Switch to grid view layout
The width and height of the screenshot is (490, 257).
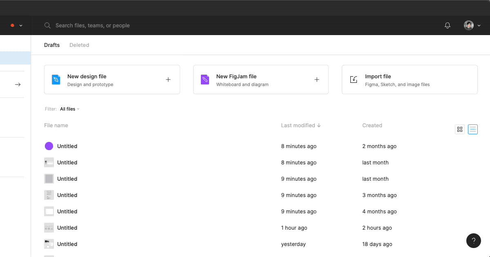click(x=460, y=129)
